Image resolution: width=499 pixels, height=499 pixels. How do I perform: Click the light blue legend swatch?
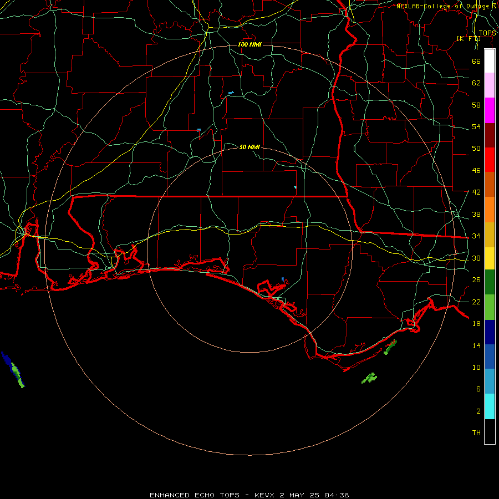click(x=490, y=381)
